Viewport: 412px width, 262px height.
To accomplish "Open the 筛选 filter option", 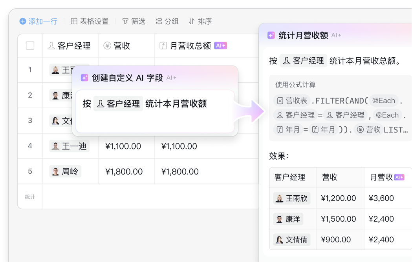I will pos(134,21).
